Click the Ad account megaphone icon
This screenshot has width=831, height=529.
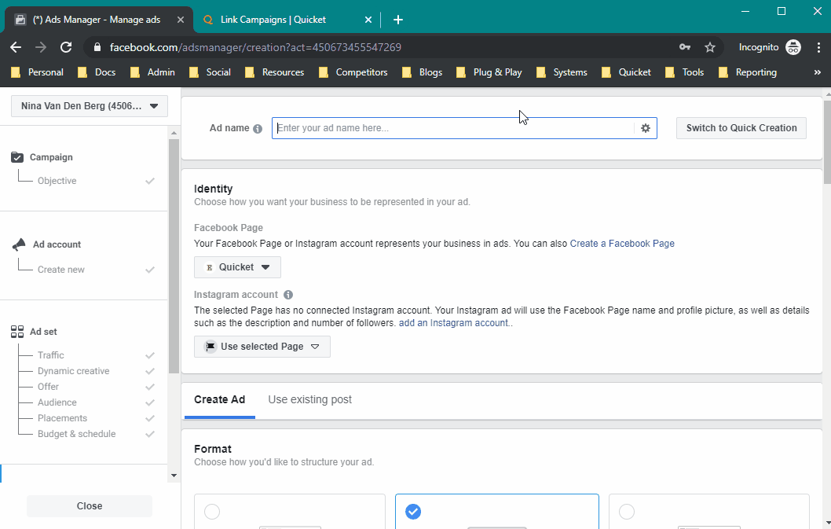click(x=19, y=244)
